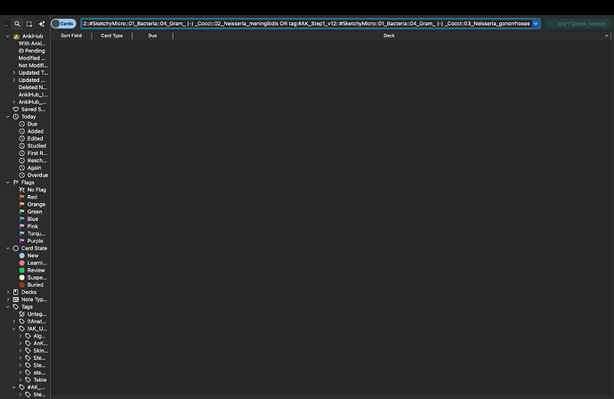Filter cards by New state
Viewport: 614px width, 399px height.
tap(28, 256)
